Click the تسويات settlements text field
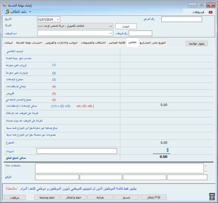The width and height of the screenshot is (218, 203). 77,151
